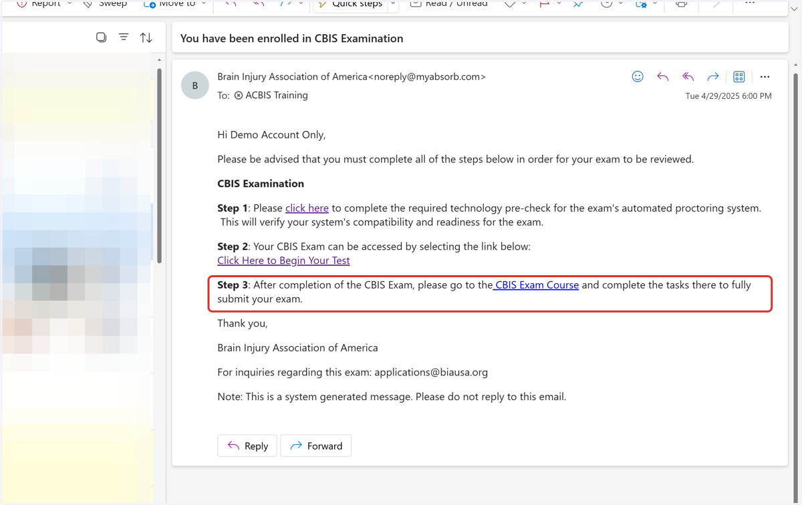Click the 'Thank you,' line
The image size is (802, 505).
243,323
